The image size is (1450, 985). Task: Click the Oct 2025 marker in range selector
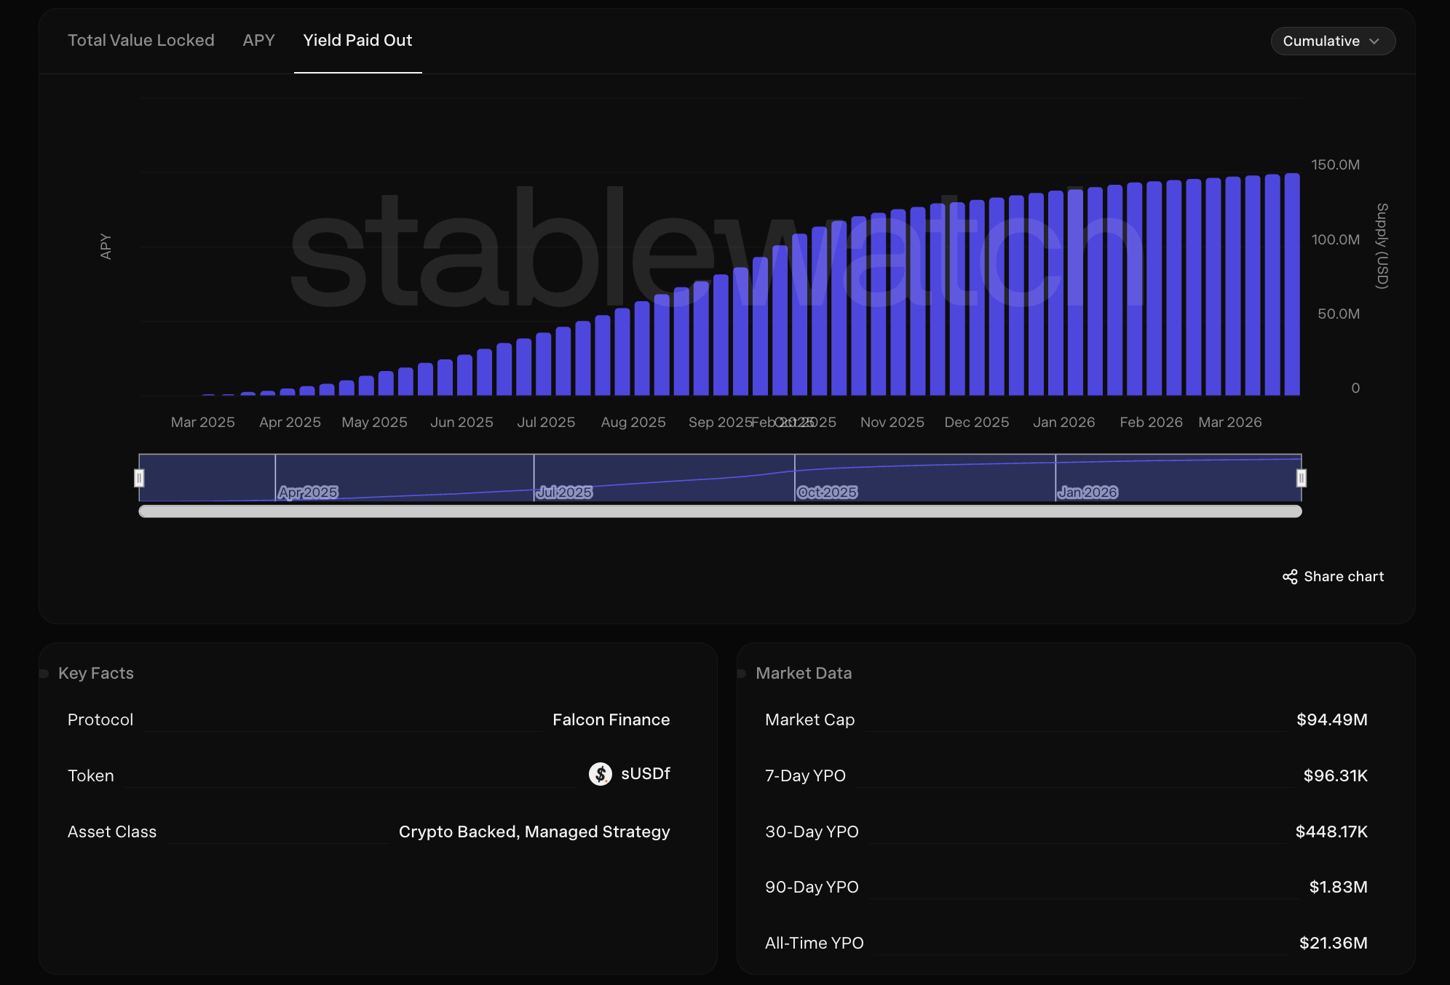(x=827, y=492)
